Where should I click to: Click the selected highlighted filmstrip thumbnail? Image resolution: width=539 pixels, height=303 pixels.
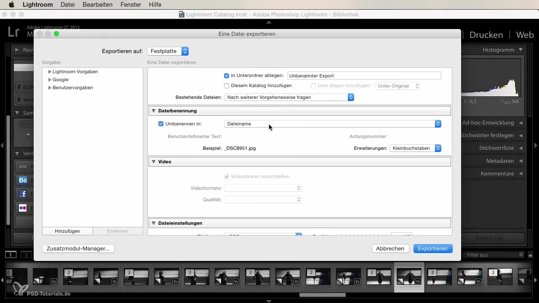pos(409,277)
